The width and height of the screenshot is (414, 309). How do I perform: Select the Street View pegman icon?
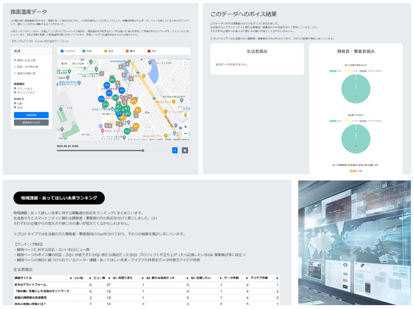point(186,115)
